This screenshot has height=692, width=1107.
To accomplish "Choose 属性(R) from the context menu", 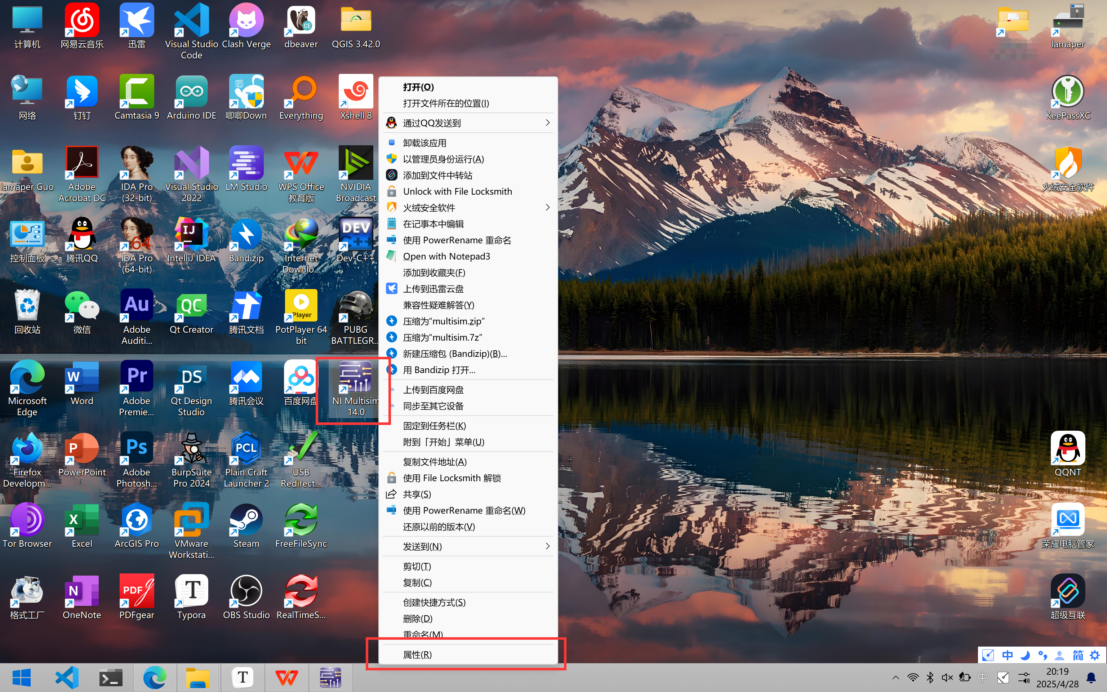I will point(417,655).
